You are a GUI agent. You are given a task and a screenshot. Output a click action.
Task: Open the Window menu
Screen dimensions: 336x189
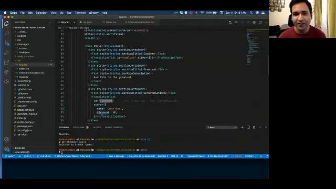(93, 13)
